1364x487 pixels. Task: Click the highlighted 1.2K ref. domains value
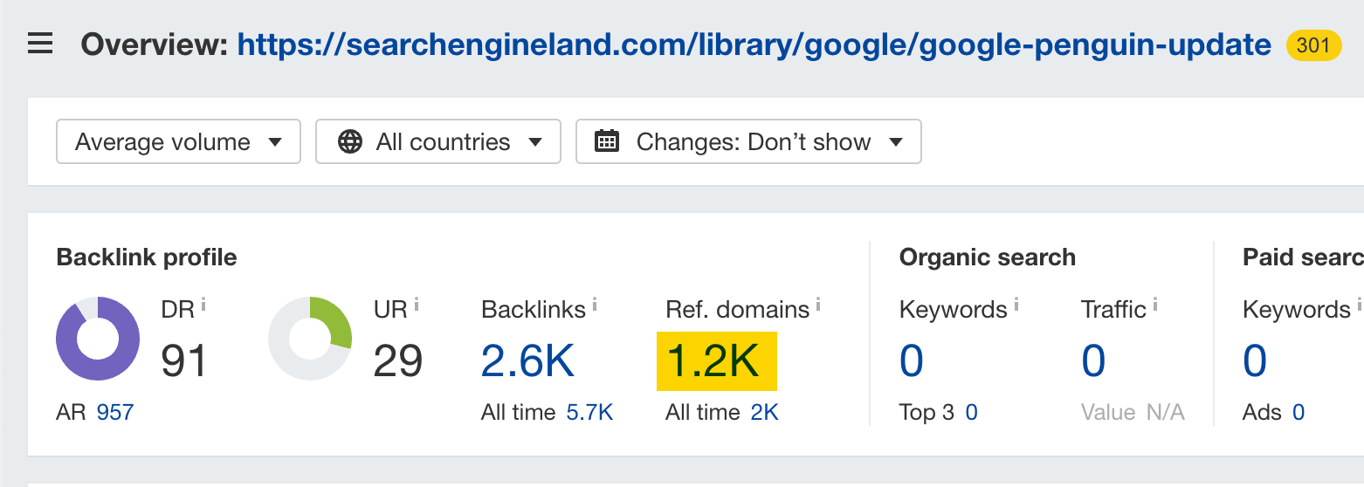(715, 360)
